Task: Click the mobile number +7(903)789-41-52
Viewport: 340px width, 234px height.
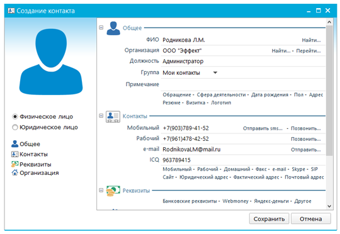Action: click(186, 128)
